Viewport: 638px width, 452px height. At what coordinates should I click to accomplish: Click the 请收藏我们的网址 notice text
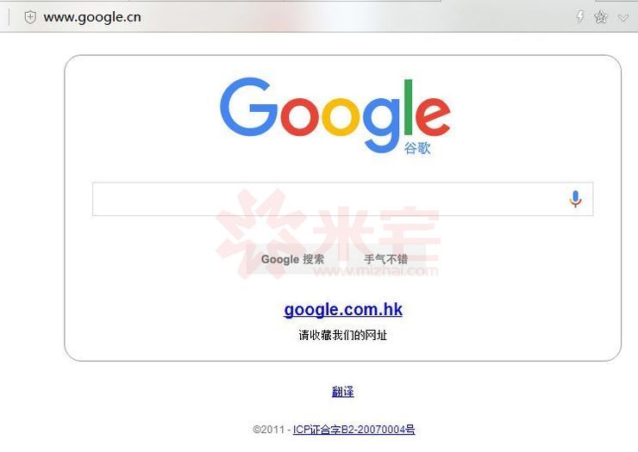(342, 336)
